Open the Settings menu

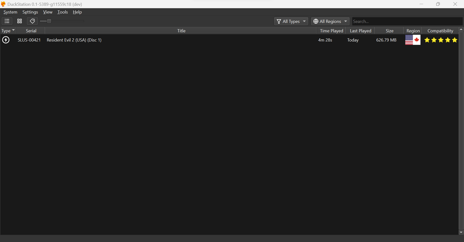coord(30,12)
